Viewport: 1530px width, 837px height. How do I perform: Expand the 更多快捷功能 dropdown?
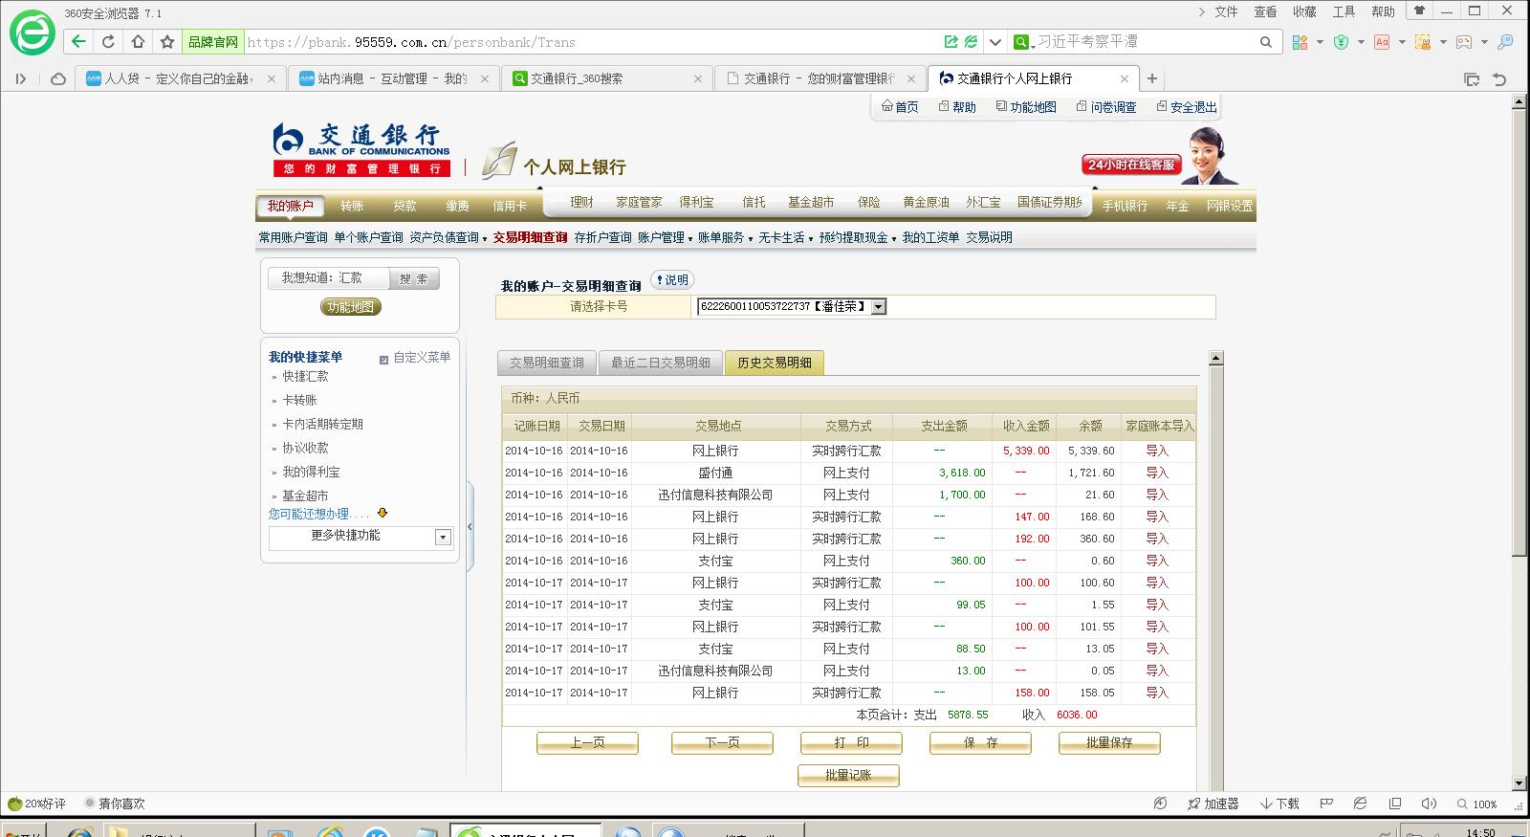point(443,538)
